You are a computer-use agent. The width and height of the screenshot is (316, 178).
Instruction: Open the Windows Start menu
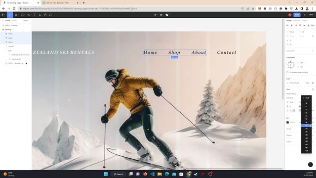click(x=106, y=174)
